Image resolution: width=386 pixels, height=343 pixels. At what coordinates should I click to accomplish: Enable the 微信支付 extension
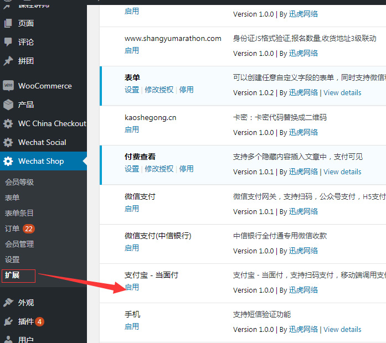click(x=132, y=209)
